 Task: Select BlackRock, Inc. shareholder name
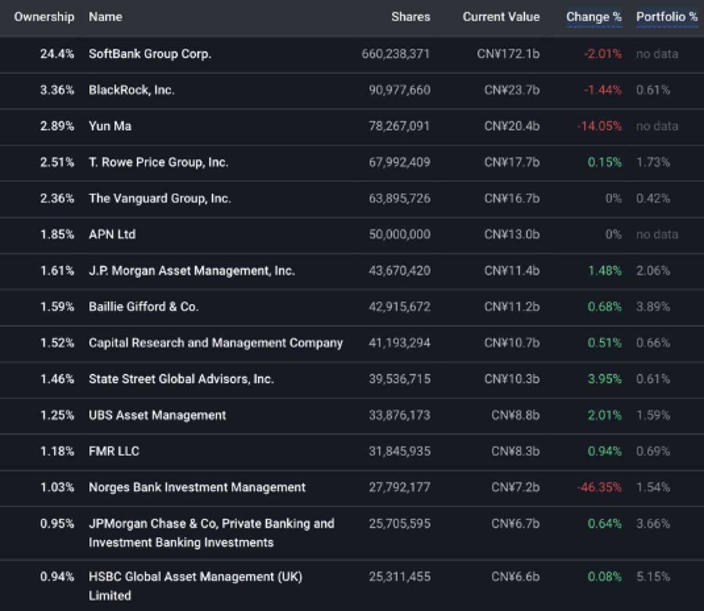click(131, 90)
